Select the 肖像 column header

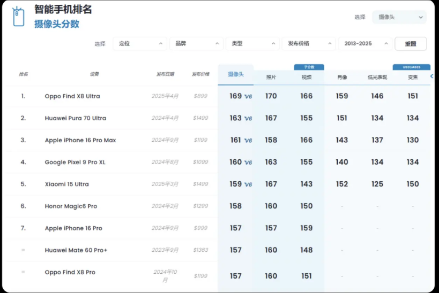(x=342, y=78)
